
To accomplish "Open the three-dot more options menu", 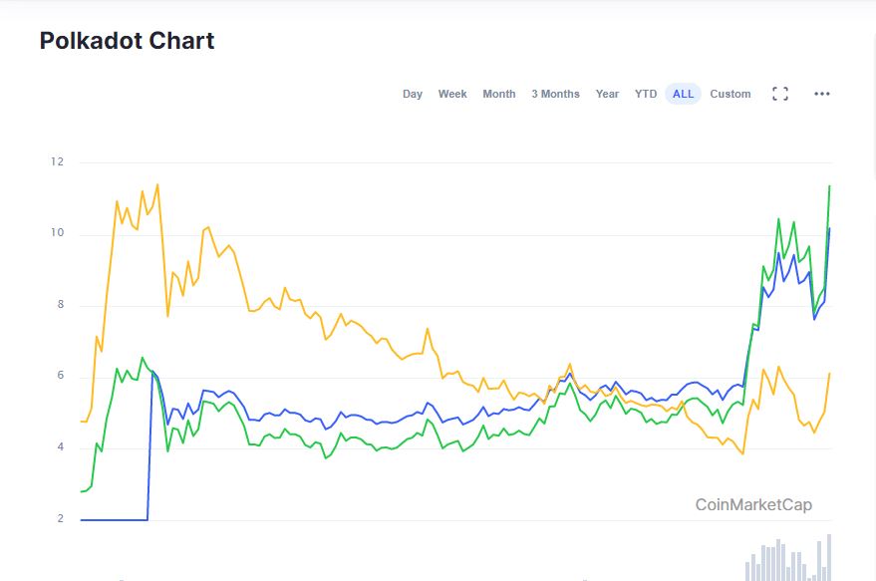I will click(822, 94).
